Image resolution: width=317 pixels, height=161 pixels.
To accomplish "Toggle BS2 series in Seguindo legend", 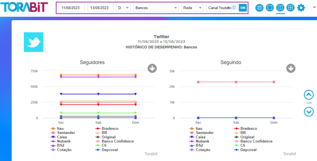I will click(196, 146).
